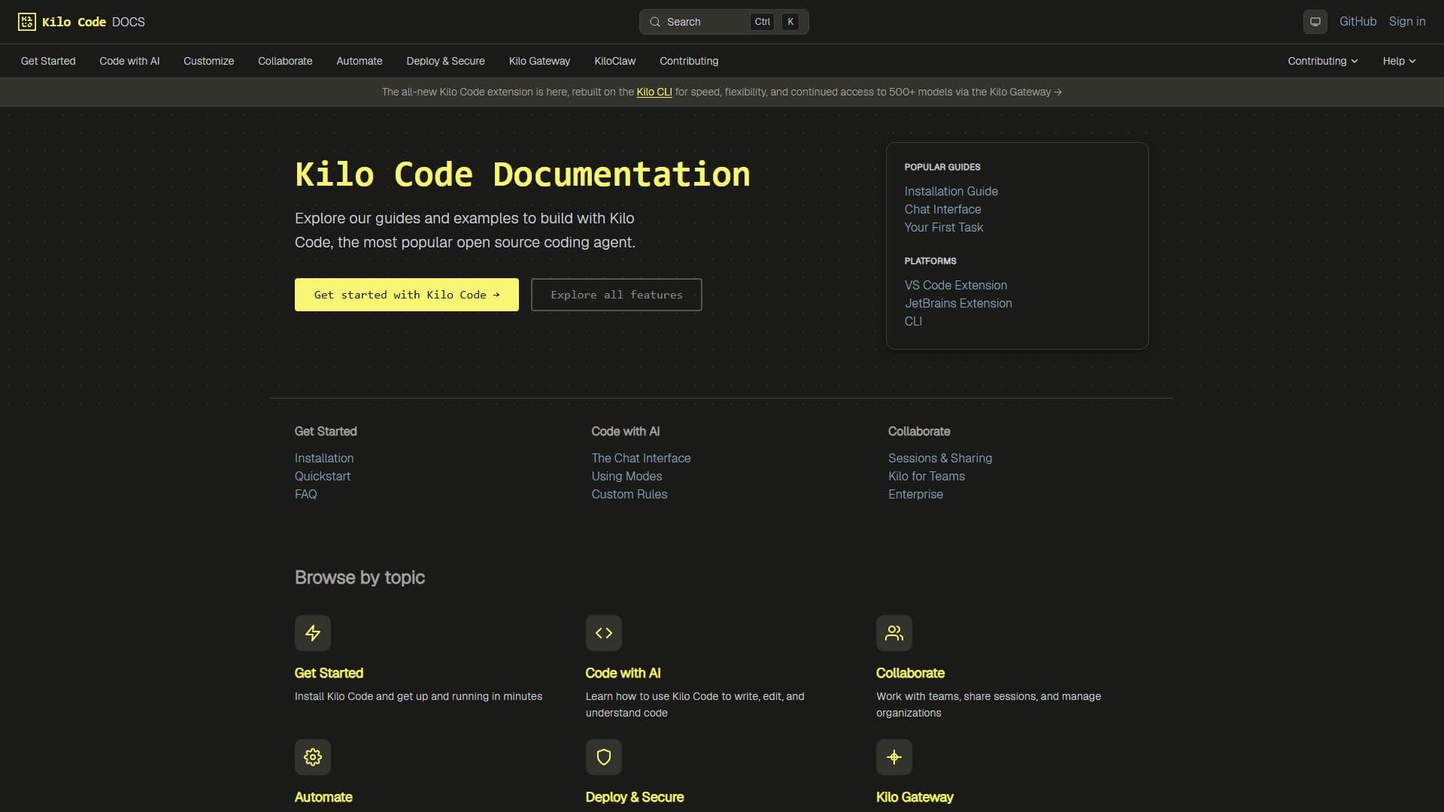Open the Kilo for Teams link
Viewport: 1444px width, 812px height.
click(927, 476)
